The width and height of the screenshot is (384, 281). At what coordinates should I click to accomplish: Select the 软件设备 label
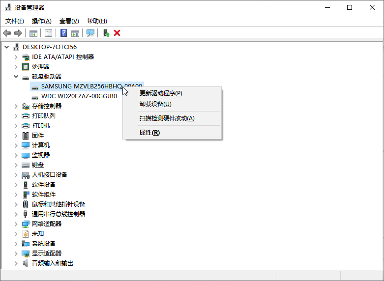[44, 185]
